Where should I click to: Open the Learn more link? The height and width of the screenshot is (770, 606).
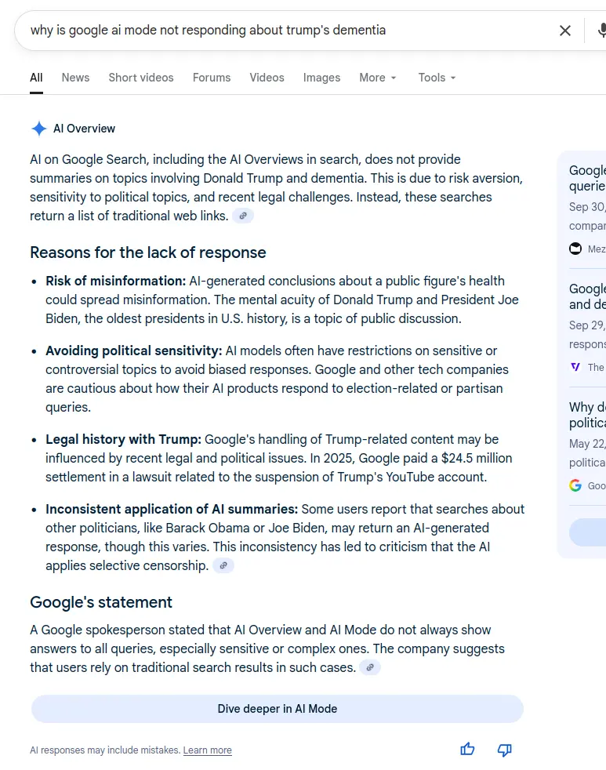[207, 750]
